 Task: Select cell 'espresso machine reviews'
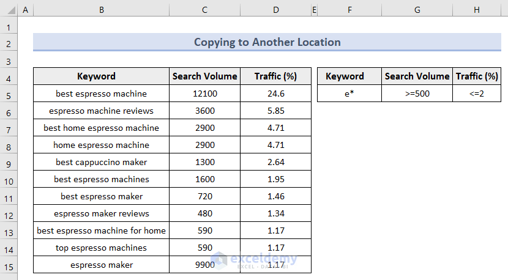[x=101, y=111]
